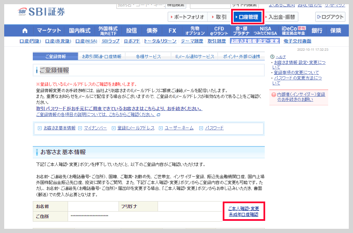This screenshot has width=353, height=233.
Task: Click the site search input field
Action: click(210, 6)
